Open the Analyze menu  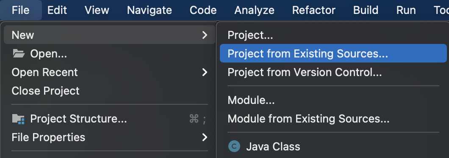click(254, 10)
